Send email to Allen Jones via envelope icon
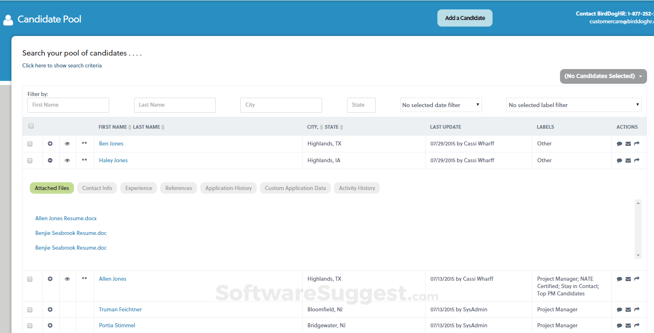The image size is (654, 333). [628, 279]
